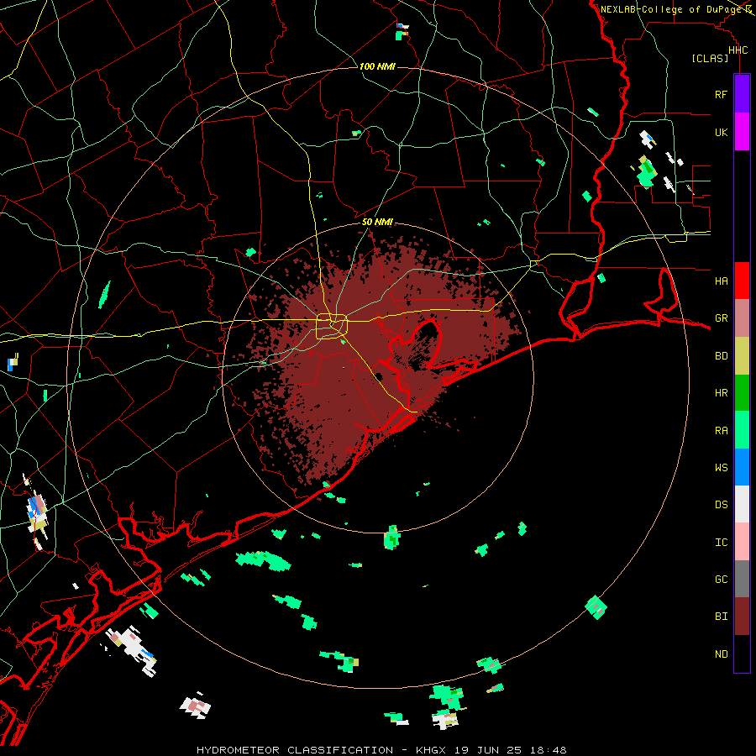The image size is (756, 756).
Task: Click the [CLAS] legend heading
Action: click(x=710, y=59)
